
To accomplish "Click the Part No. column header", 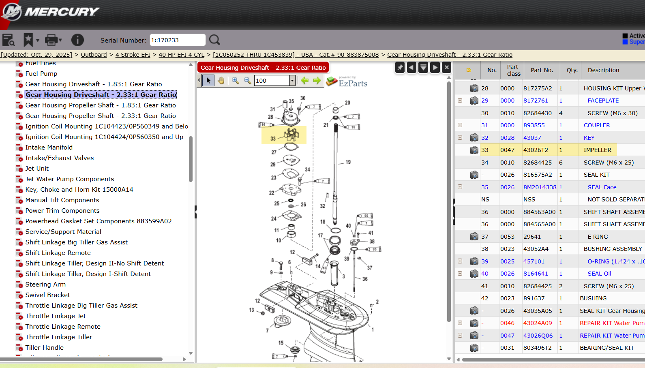I will tap(542, 70).
